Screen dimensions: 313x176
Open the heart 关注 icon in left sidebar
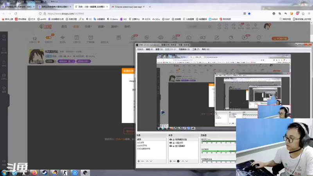pyautogui.click(x=4, y=37)
